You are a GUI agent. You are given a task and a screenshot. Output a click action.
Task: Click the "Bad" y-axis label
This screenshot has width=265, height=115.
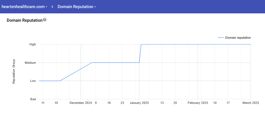33,99
